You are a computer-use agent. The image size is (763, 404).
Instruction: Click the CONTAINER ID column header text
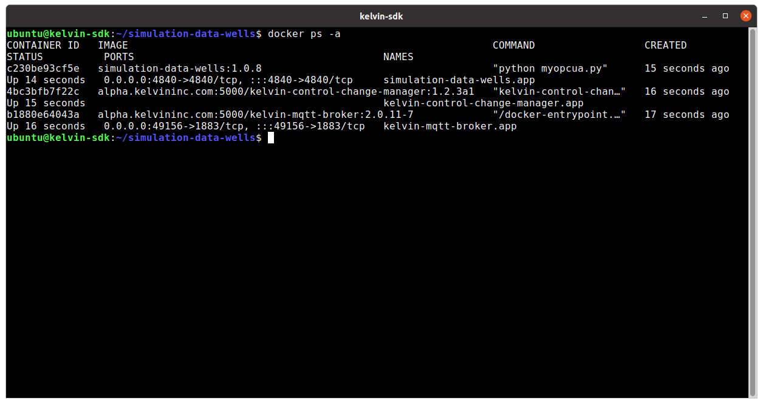coord(43,45)
